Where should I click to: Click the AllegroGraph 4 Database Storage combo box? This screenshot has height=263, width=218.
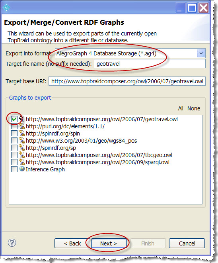pyautogui.click(x=130, y=53)
